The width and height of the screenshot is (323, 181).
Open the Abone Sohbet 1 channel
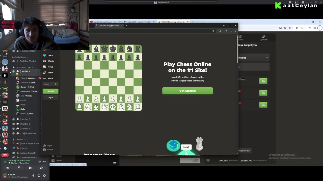coord(26,153)
